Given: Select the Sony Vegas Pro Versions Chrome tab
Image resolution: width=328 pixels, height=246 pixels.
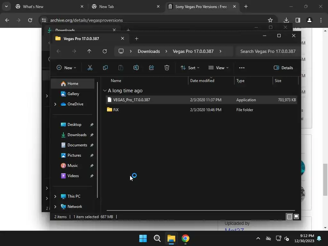Looking at the screenshot, I should tap(202, 6).
